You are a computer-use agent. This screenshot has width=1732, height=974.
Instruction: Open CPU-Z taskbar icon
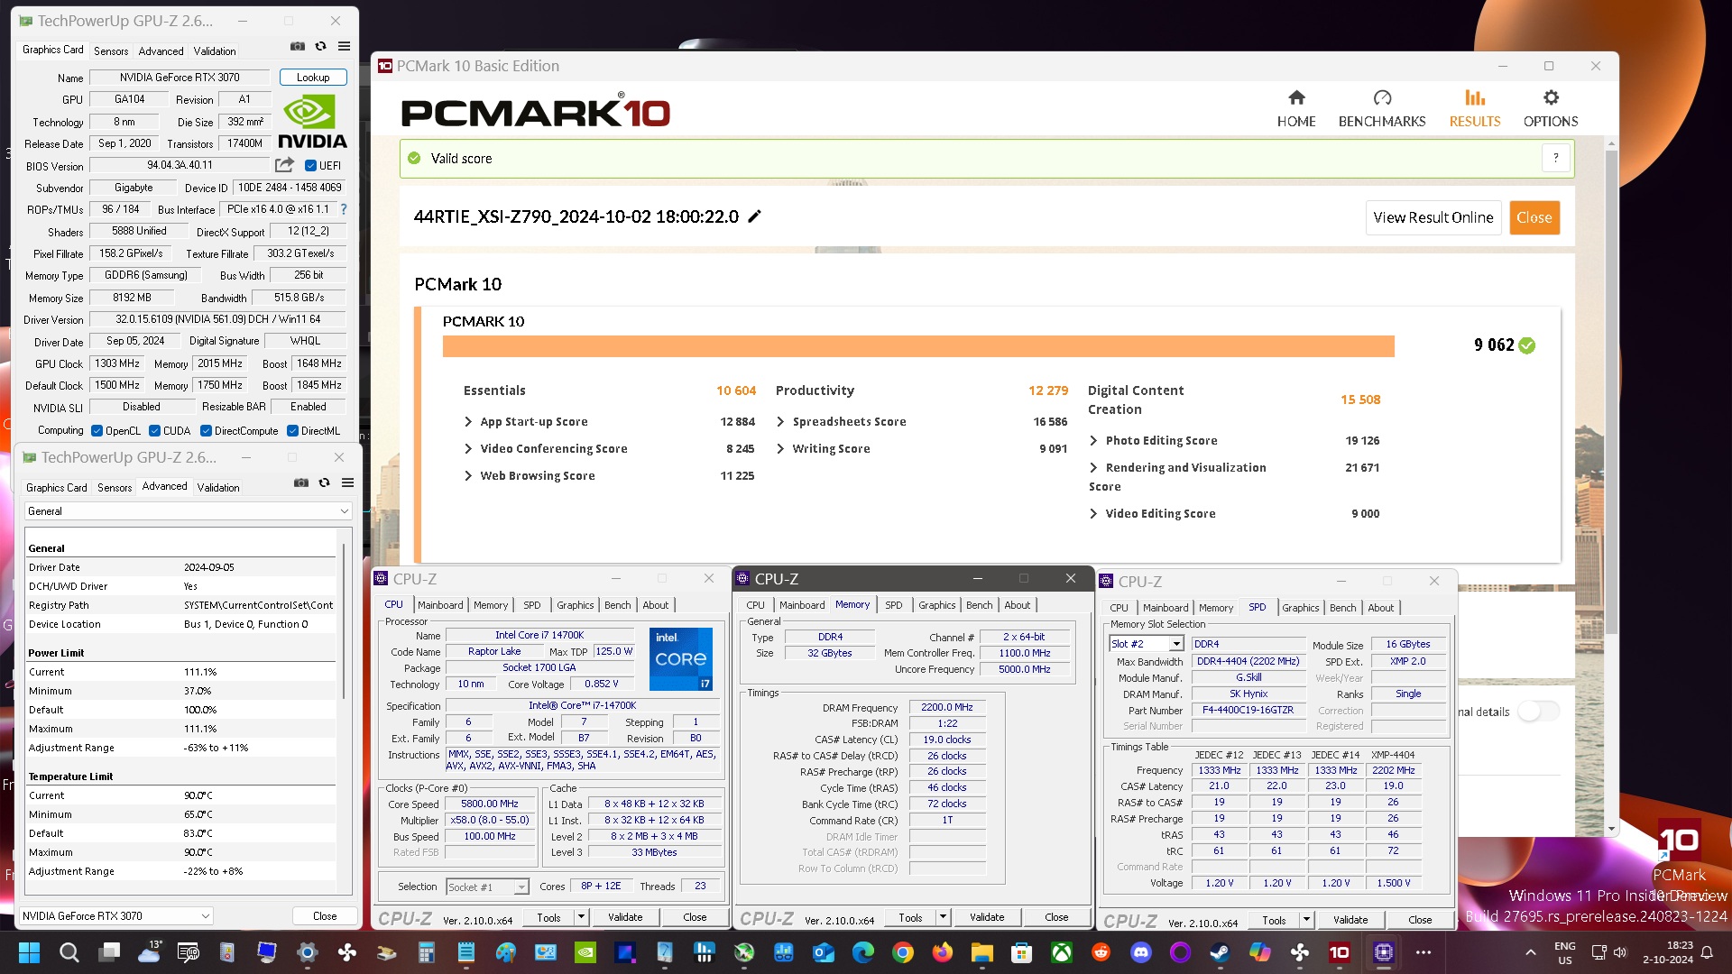(1383, 952)
